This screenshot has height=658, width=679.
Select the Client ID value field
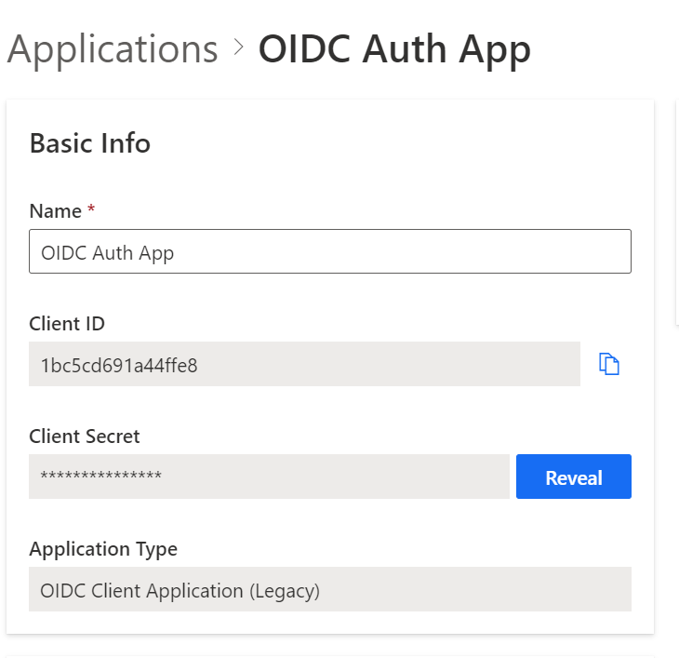(304, 364)
